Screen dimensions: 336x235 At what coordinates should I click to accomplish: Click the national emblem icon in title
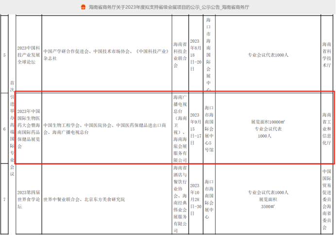83,7
